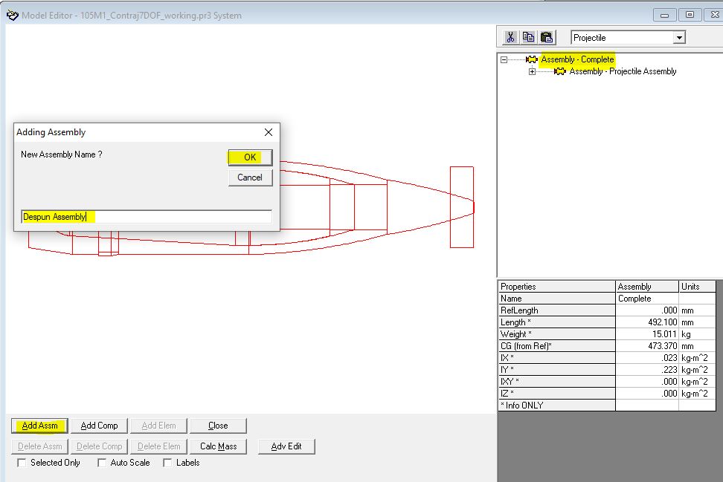
Task: Click the Model Editor title bar icon
Action: (x=11, y=15)
